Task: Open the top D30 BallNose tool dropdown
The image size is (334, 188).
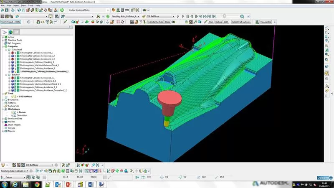Action: click(173, 16)
